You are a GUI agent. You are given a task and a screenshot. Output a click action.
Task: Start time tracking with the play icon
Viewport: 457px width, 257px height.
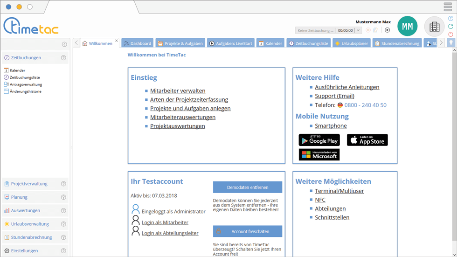387,30
